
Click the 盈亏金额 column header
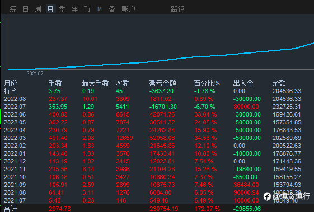(163, 83)
